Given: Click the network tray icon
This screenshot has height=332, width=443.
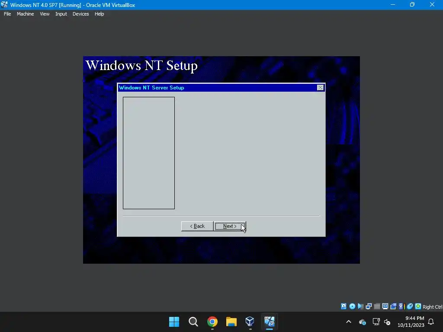Looking at the screenshot, I should (376, 322).
